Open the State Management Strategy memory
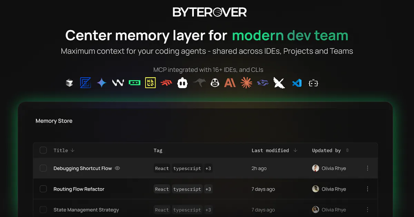This screenshot has width=414, height=217. 86,210
